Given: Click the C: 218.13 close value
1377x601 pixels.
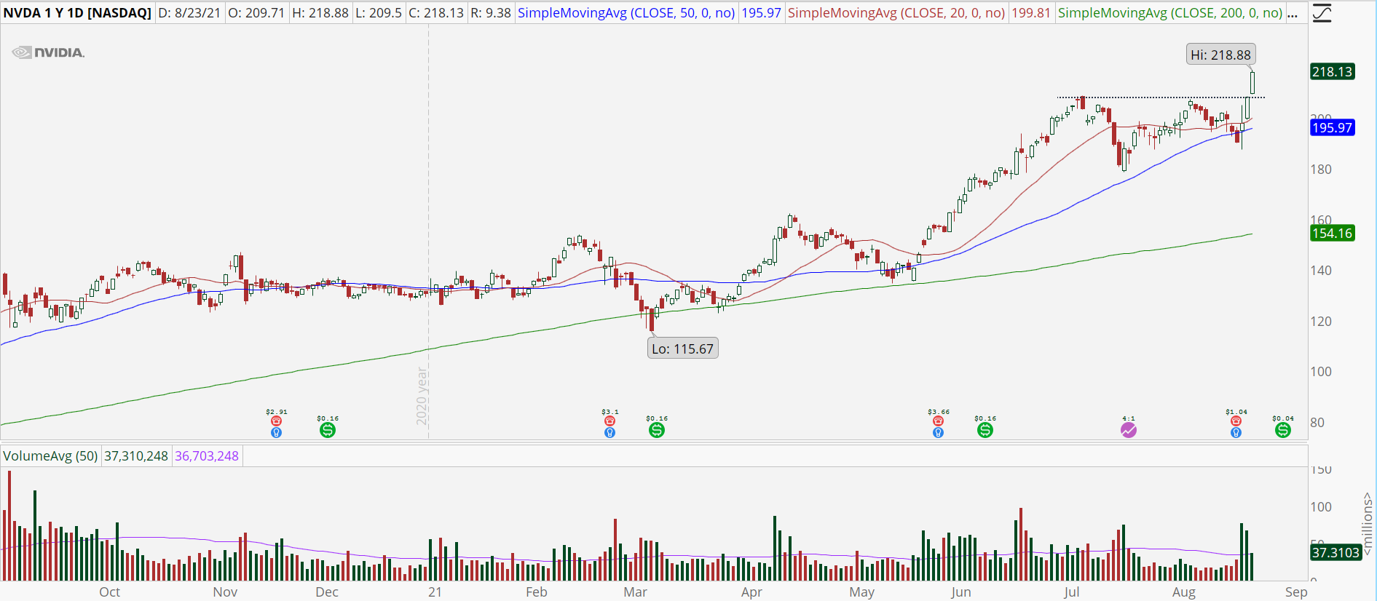Looking at the screenshot, I should 436,13.
